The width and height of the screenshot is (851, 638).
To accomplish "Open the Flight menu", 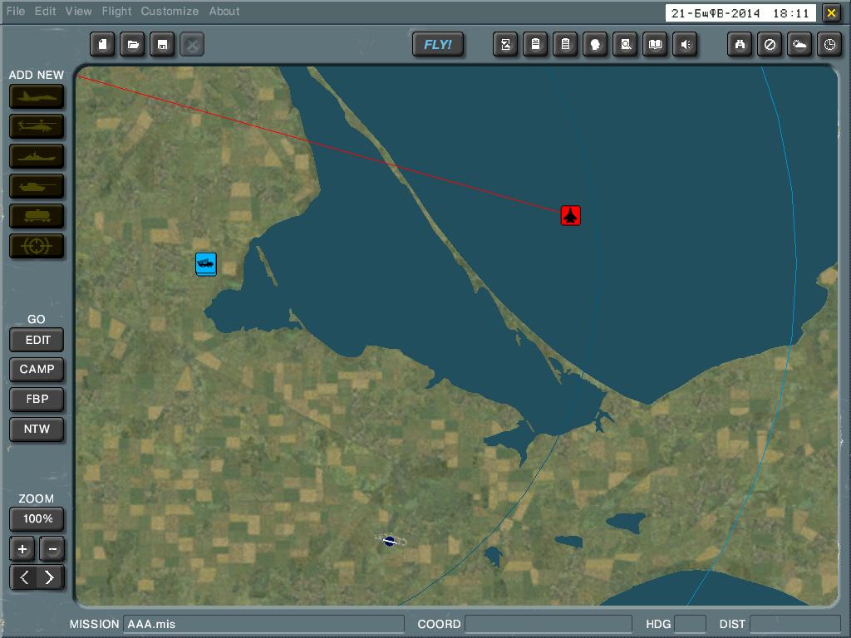I will (x=116, y=11).
